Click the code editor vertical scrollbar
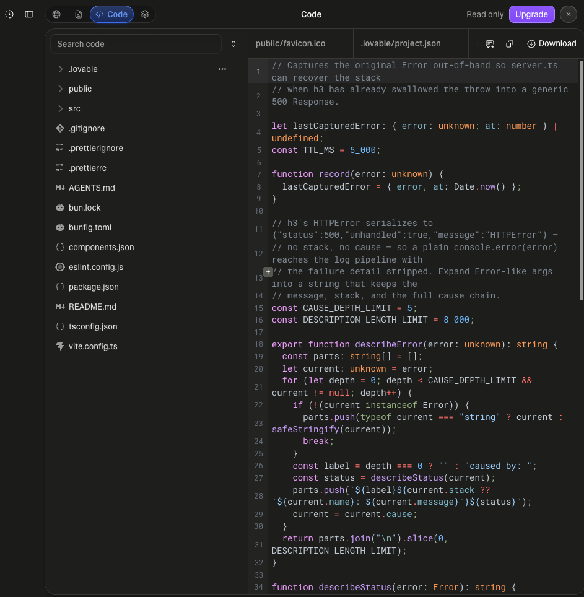This screenshot has height=597, width=584. click(581, 180)
